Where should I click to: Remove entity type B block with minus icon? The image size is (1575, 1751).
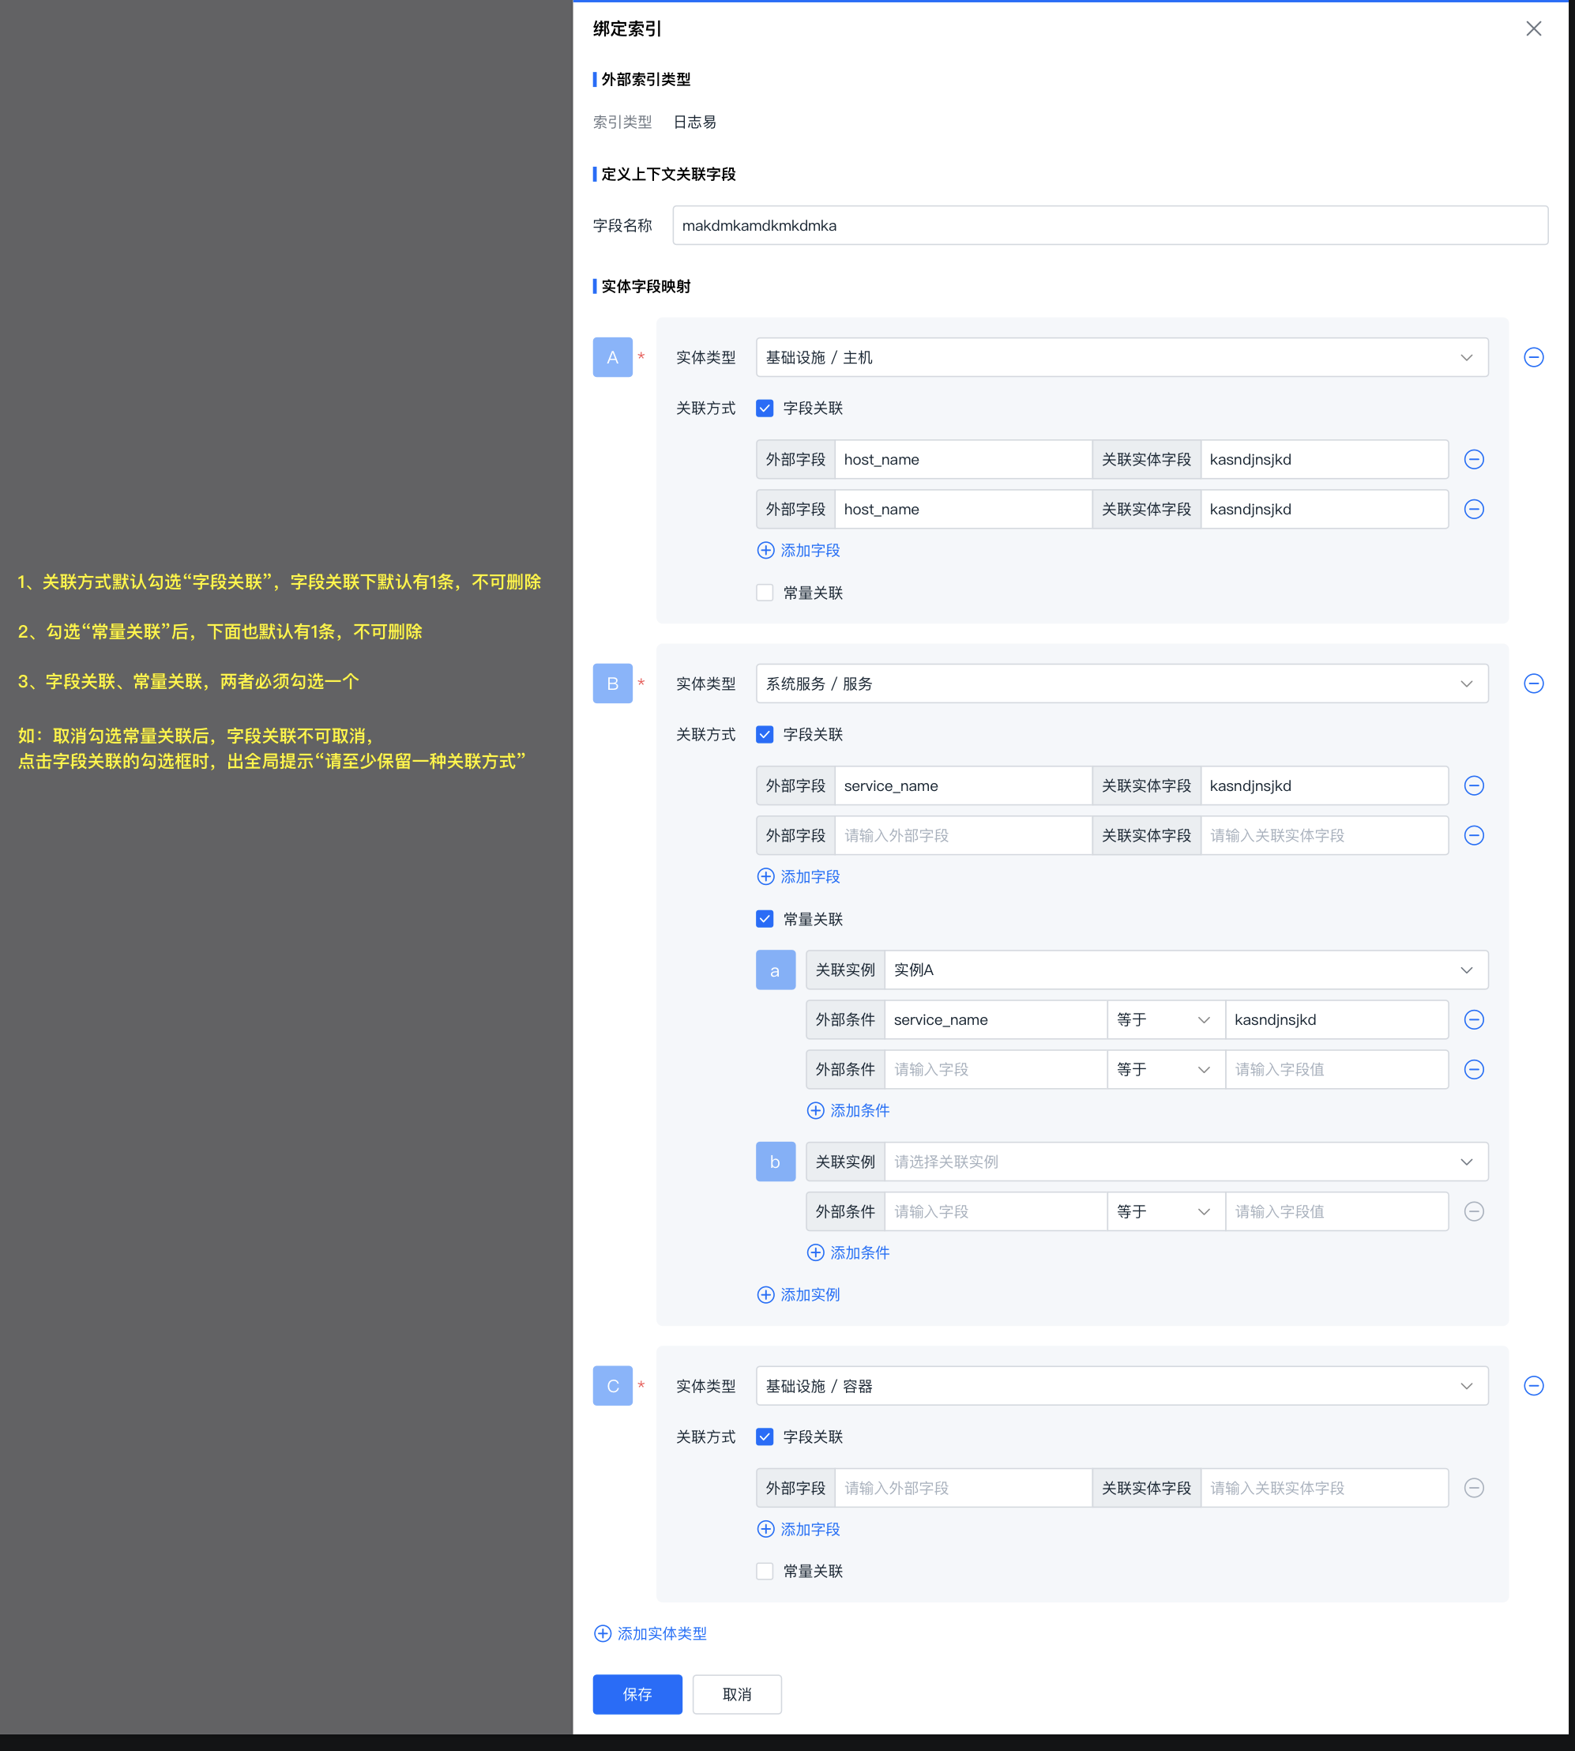(x=1532, y=683)
